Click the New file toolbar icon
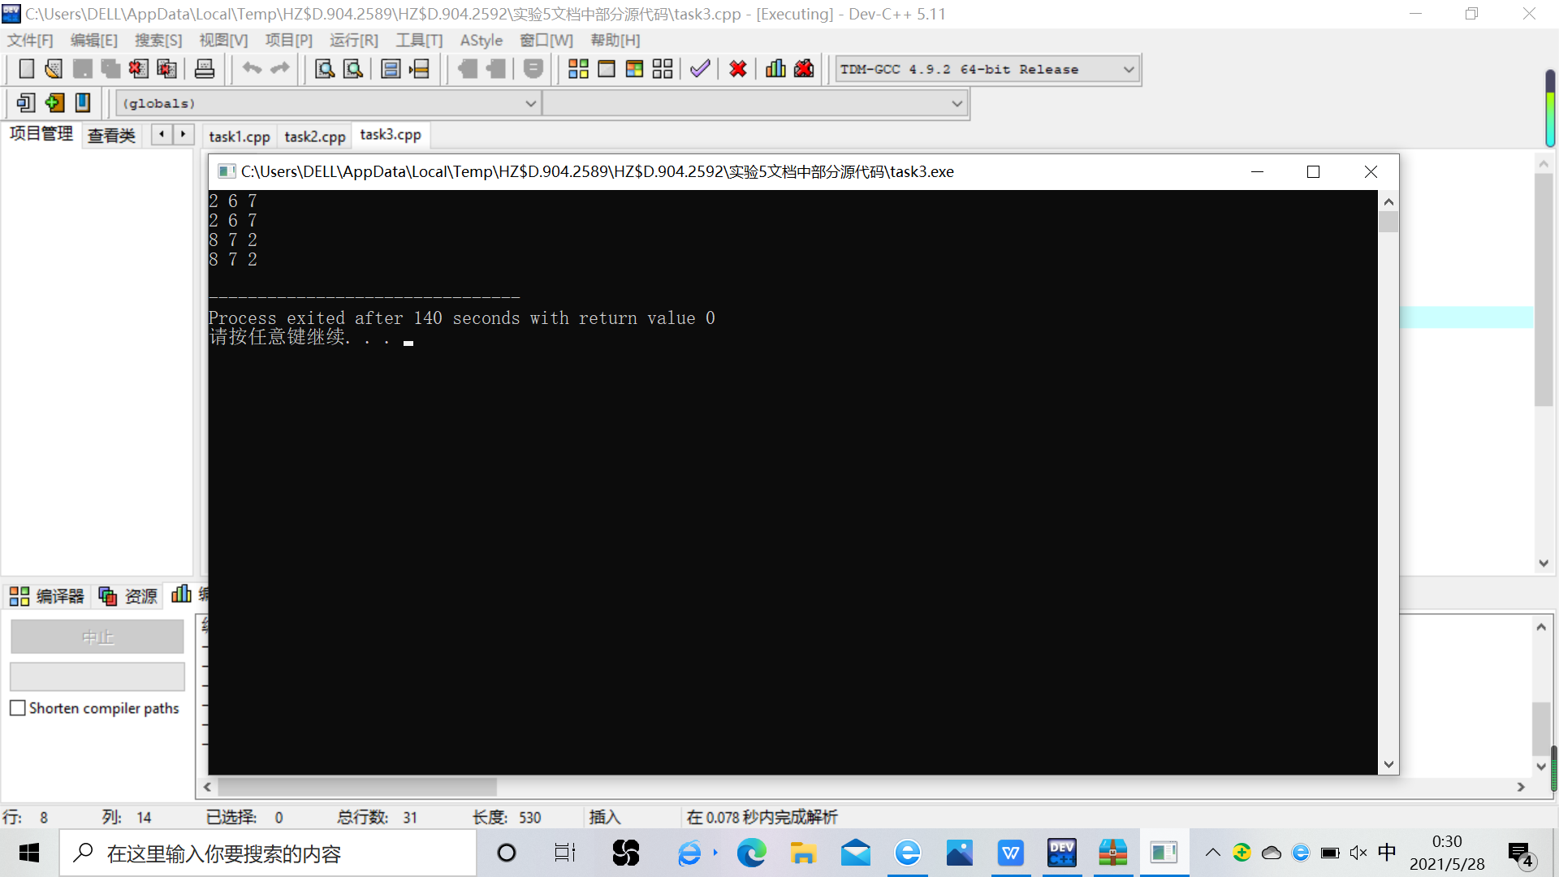This screenshot has width=1559, height=877. (26, 69)
